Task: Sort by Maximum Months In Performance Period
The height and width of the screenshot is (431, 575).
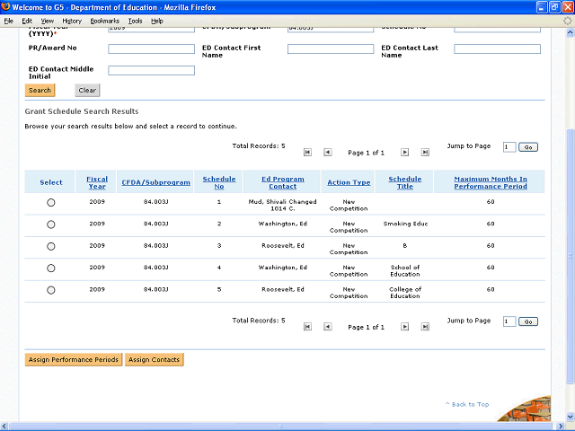Action: pyautogui.click(x=490, y=182)
